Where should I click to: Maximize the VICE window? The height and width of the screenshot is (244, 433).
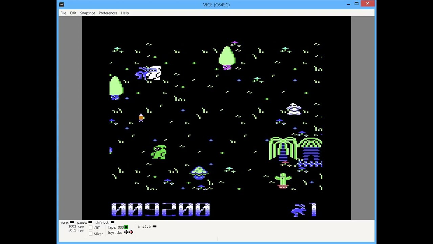point(357,4)
